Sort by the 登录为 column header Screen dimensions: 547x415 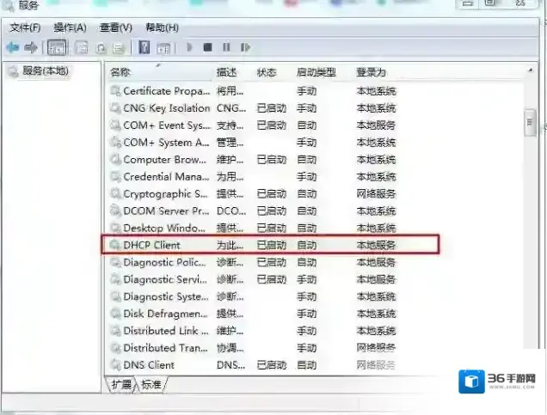pos(371,72)
